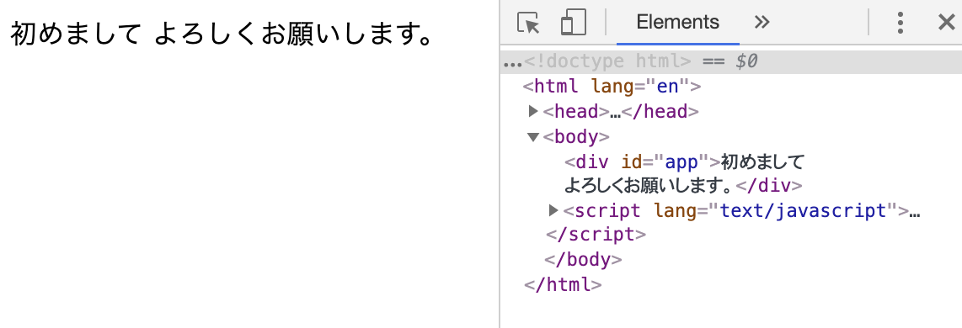Click the id attribute value "app"
The height and width of the screenshot is (328, 962).
click(x=681, y=162)
